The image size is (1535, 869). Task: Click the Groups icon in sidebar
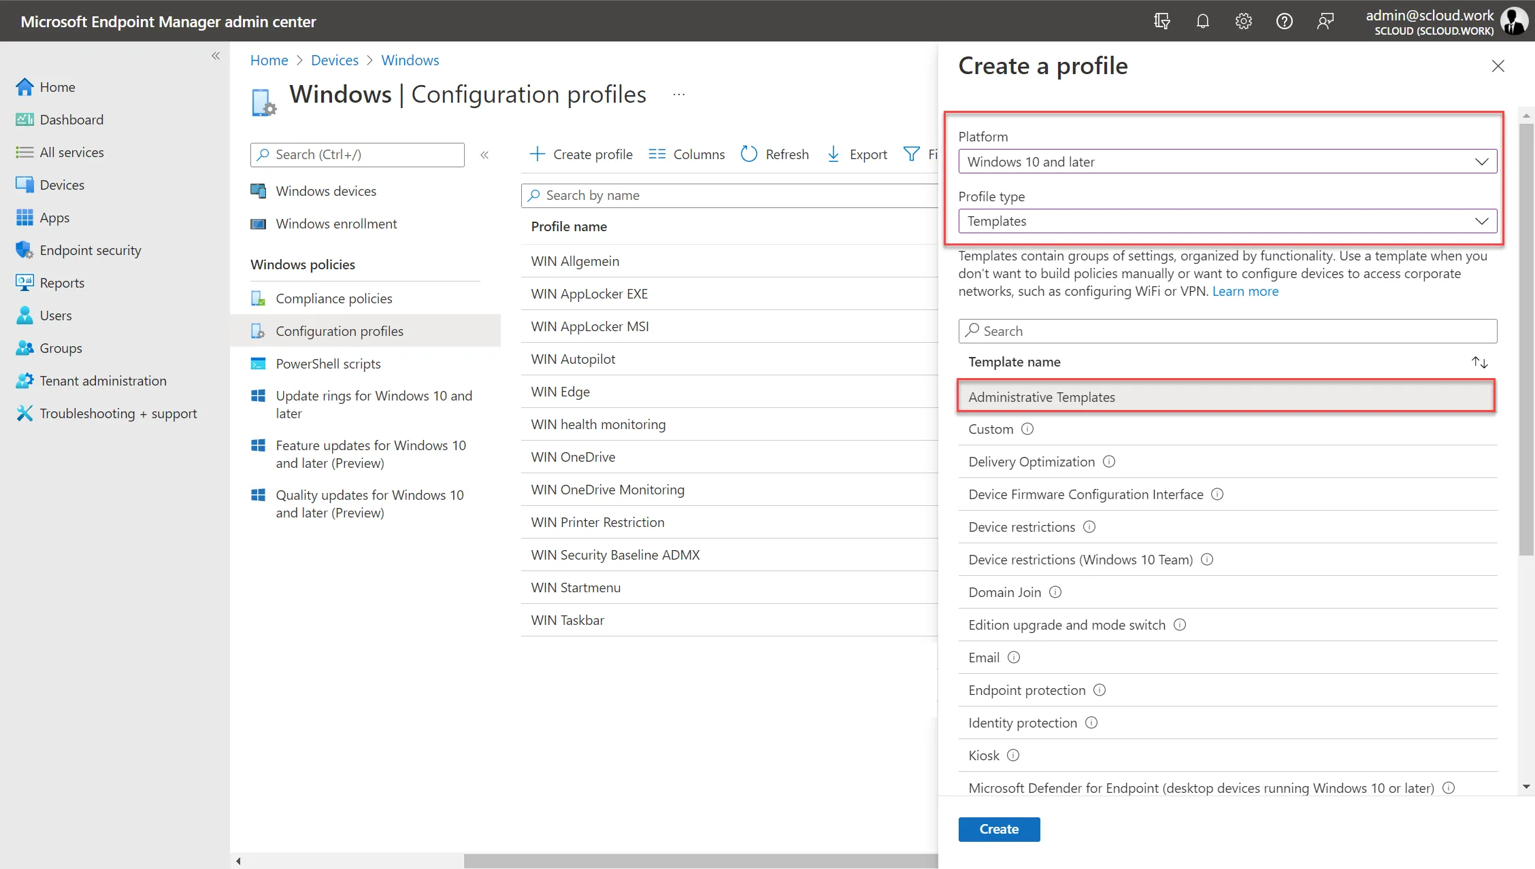click(x=24, y=347)
